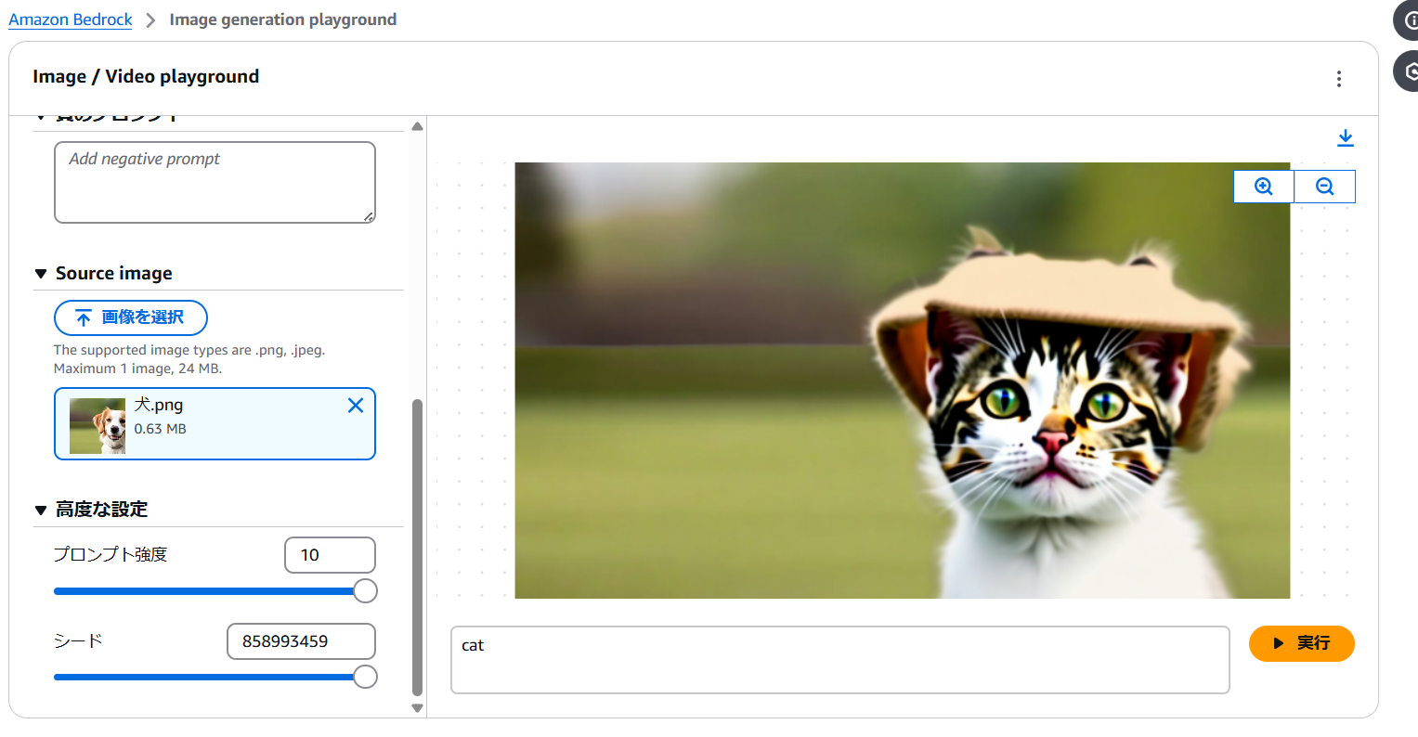
Task: Click the scrollbar down arrow
Action: [x=417, y=708]
